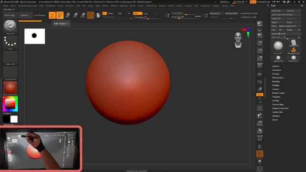
Task: Toggle the M material mode
Action: pyautogui.click(x=129, y=13)
